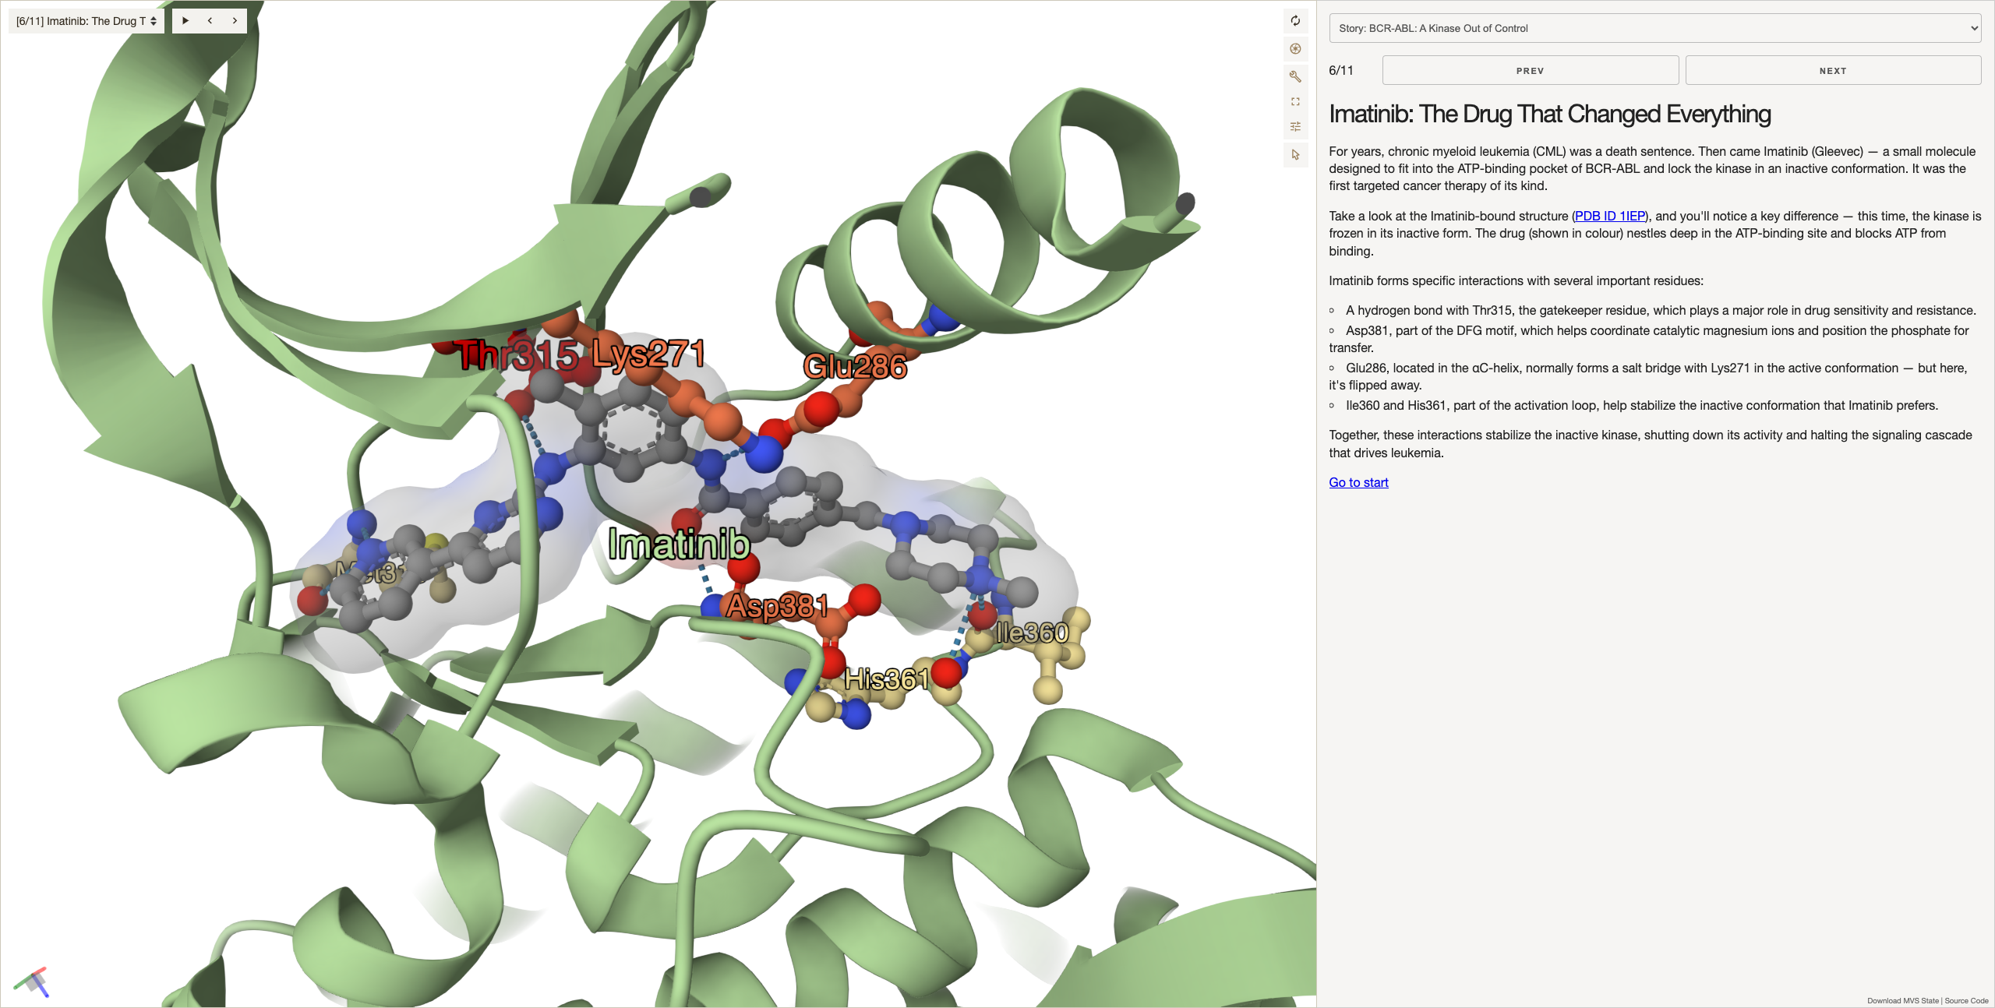Click the 6/11 slide counter
The width and height of the screenshot is (1995, 1008).
(1341, 70)
